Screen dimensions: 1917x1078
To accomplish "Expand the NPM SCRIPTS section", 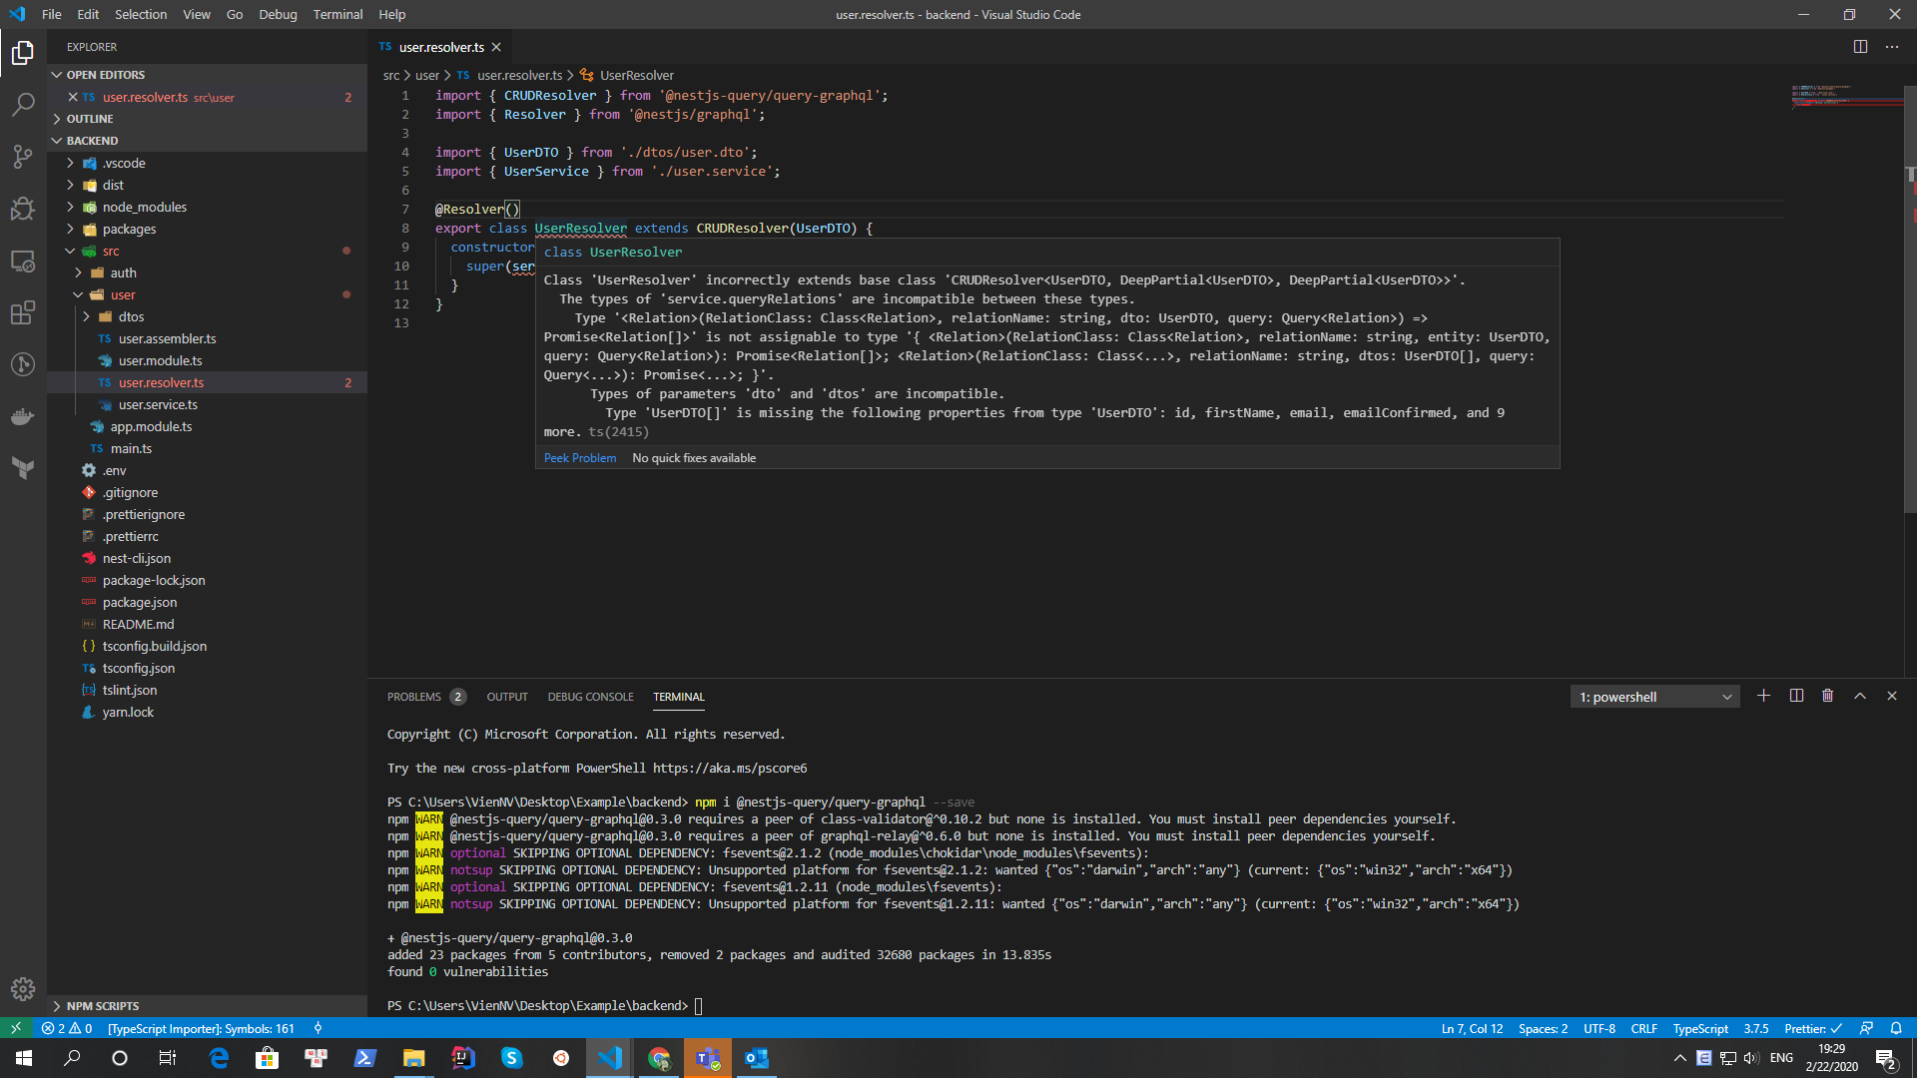I will click(102, 1006).
